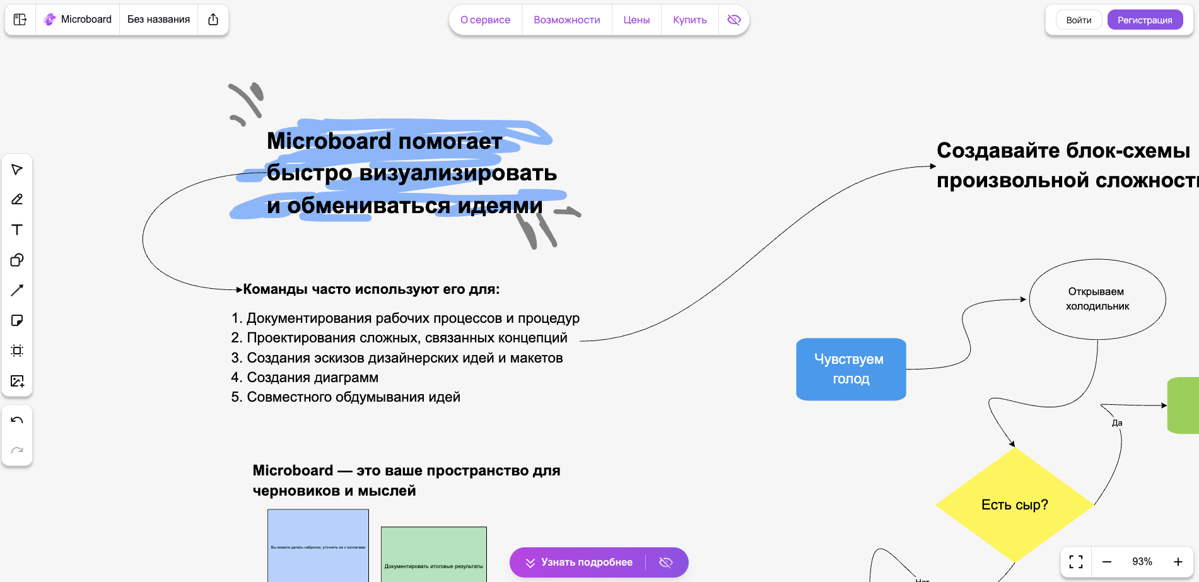Image resolution: width=1199 pixels, height=582 pixels.
Task: Hide the top navigation menu eye icon
Action: tap(734, 20)
